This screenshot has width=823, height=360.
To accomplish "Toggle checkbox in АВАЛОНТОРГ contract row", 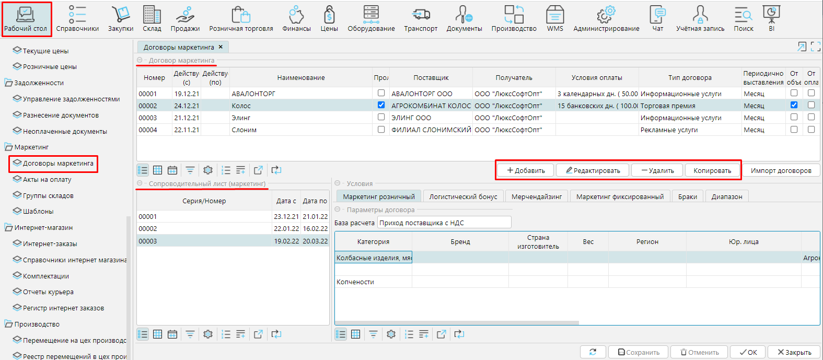I will (381, 93).
